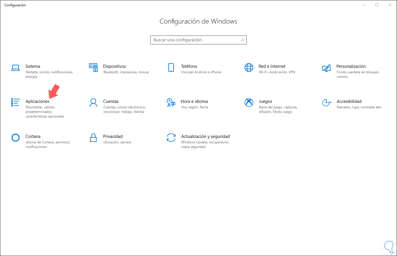The height and width of the screenshot is (256, 397).
Task: Open the Cortana circle icon
Action: click(x=16, y=138)
